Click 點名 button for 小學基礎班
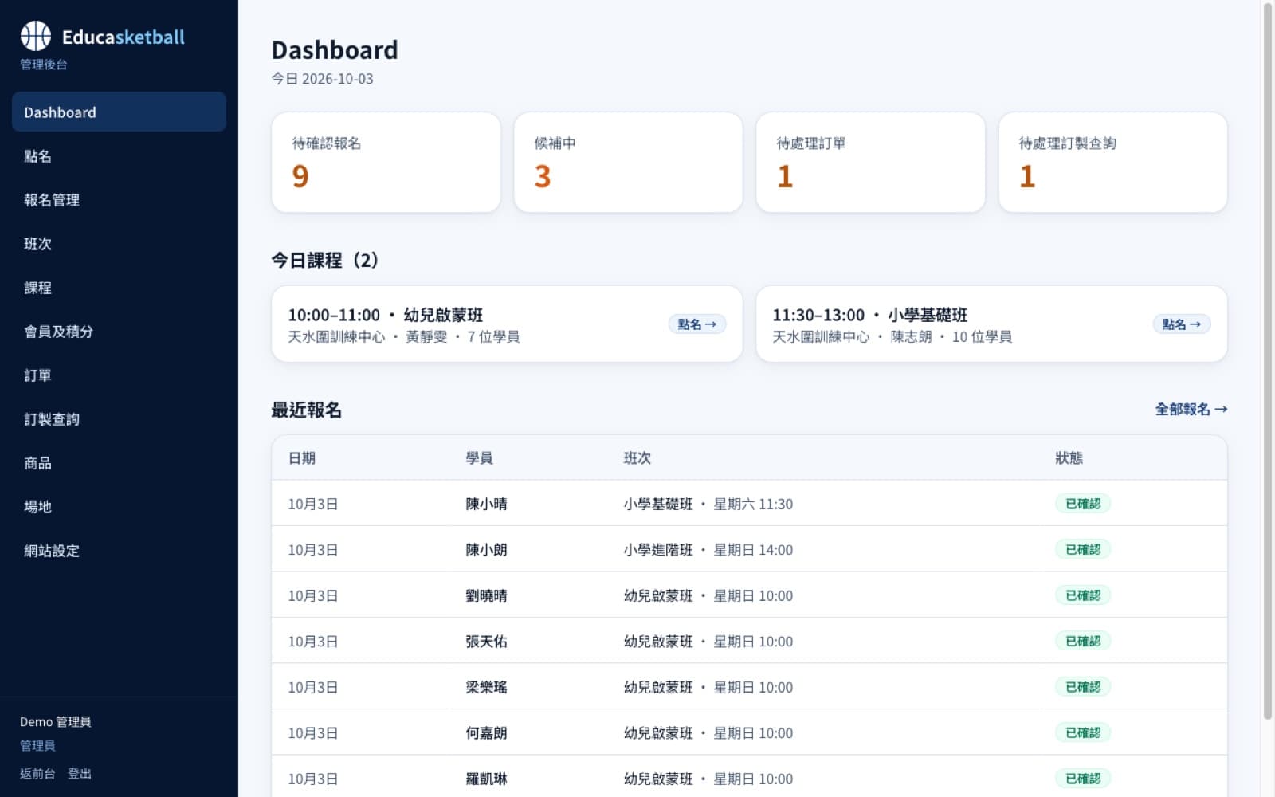 1181,324
